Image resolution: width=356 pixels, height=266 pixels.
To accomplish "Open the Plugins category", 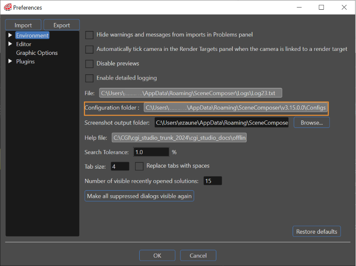I will [x=25, y=62].
